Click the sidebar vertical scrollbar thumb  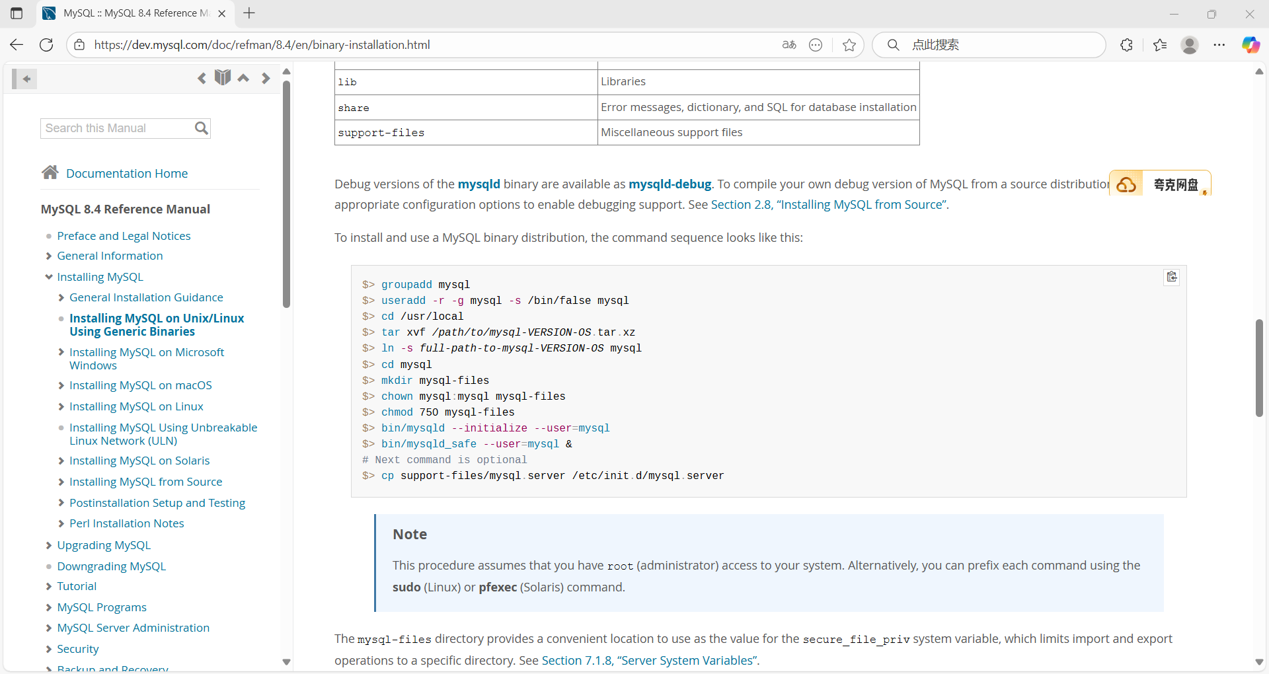[x=286, y=194]
